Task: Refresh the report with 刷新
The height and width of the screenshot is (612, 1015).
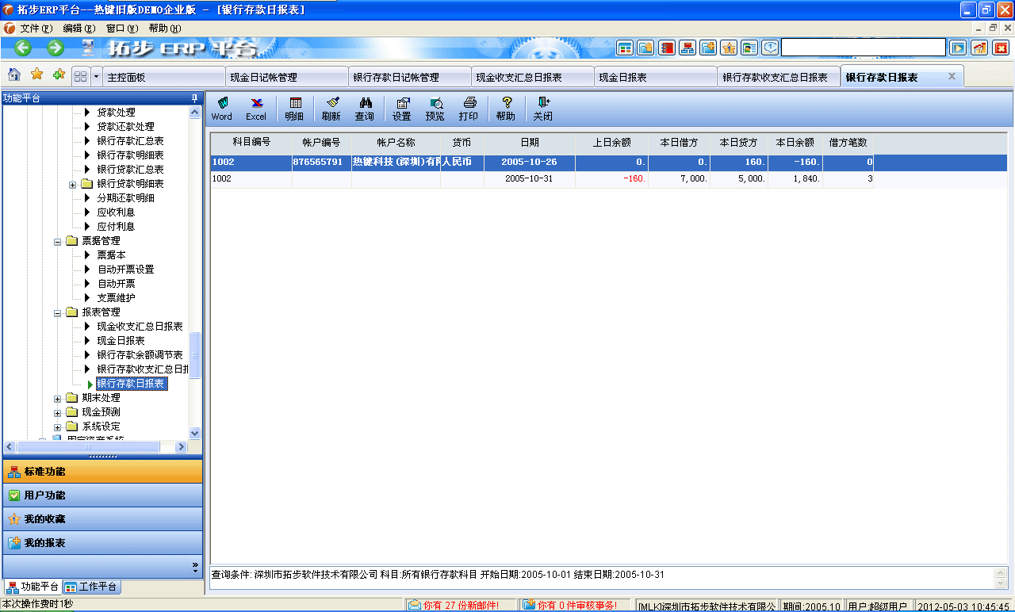Action: pyautogui.click(x=330, y=108)
